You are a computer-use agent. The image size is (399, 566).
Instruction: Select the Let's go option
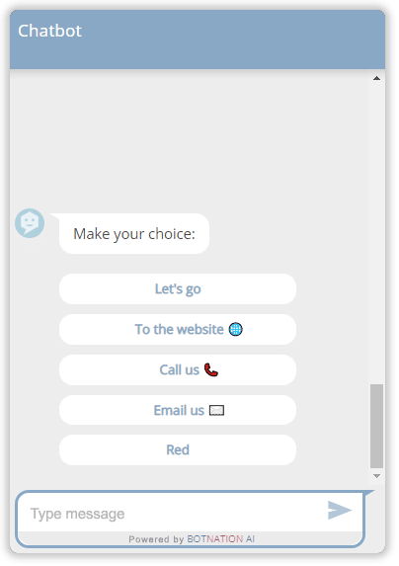pos(178,288)
